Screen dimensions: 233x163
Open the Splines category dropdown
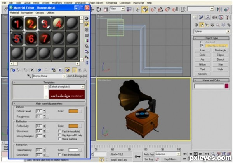pyautogui.click(x=228, y=31)
